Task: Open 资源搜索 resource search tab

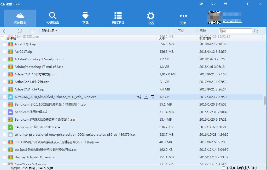Action: click(x=53, y=18)
